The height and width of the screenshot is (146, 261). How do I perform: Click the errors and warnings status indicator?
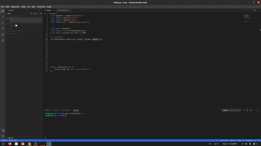pyautogui.click(x=4, y=140)
